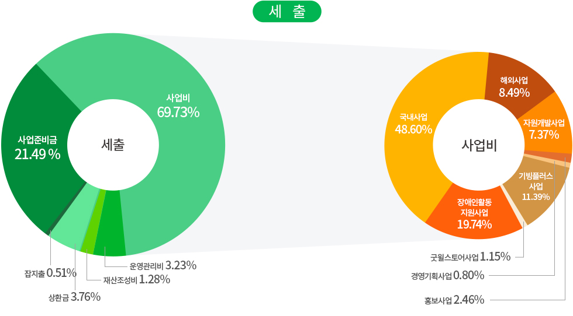Viewport: 573px width, 316px height.
Task: Click the 경영기획사업 0.80% label text
Action: pos(447,275)
